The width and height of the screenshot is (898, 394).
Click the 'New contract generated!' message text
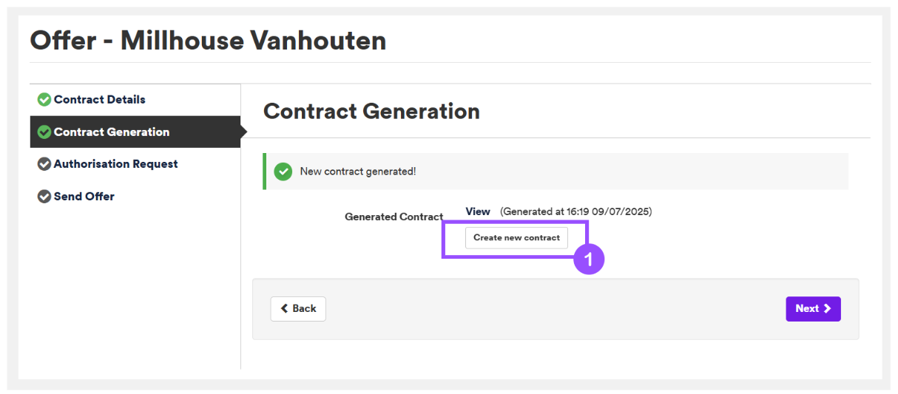[x=358, y=171]
